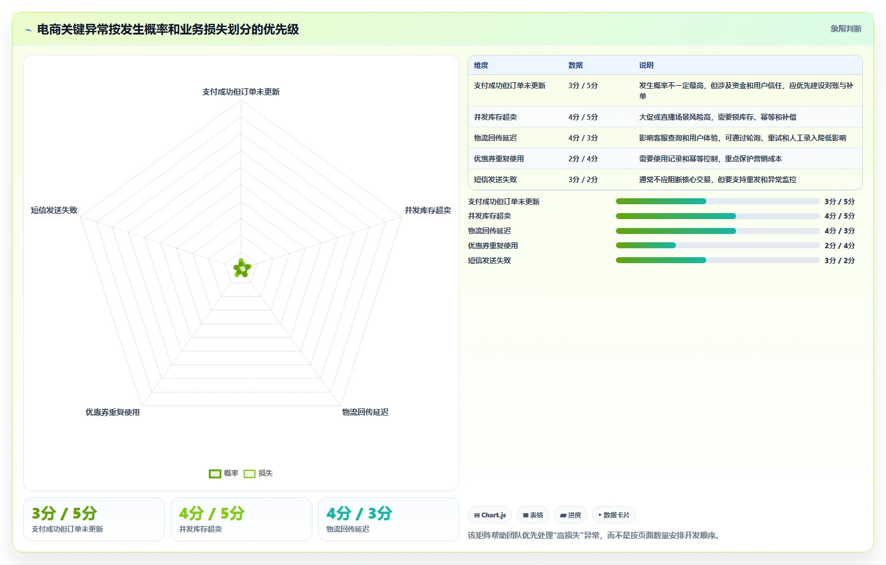Click the 进度 tag
Screen dimensions: 886x565
click(571, 515)
